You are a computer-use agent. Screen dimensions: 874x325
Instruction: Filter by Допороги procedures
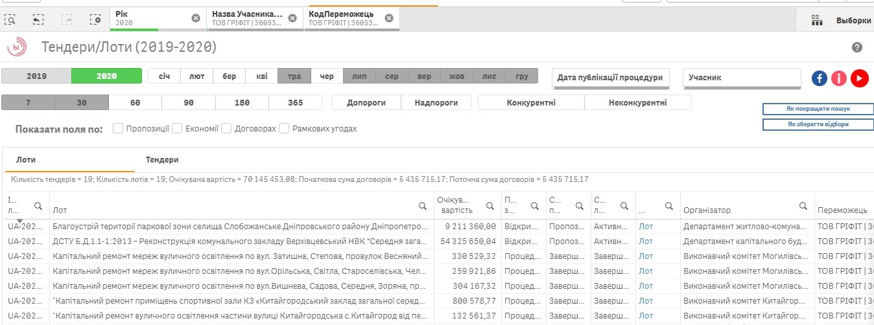click(x=366, y=102)
